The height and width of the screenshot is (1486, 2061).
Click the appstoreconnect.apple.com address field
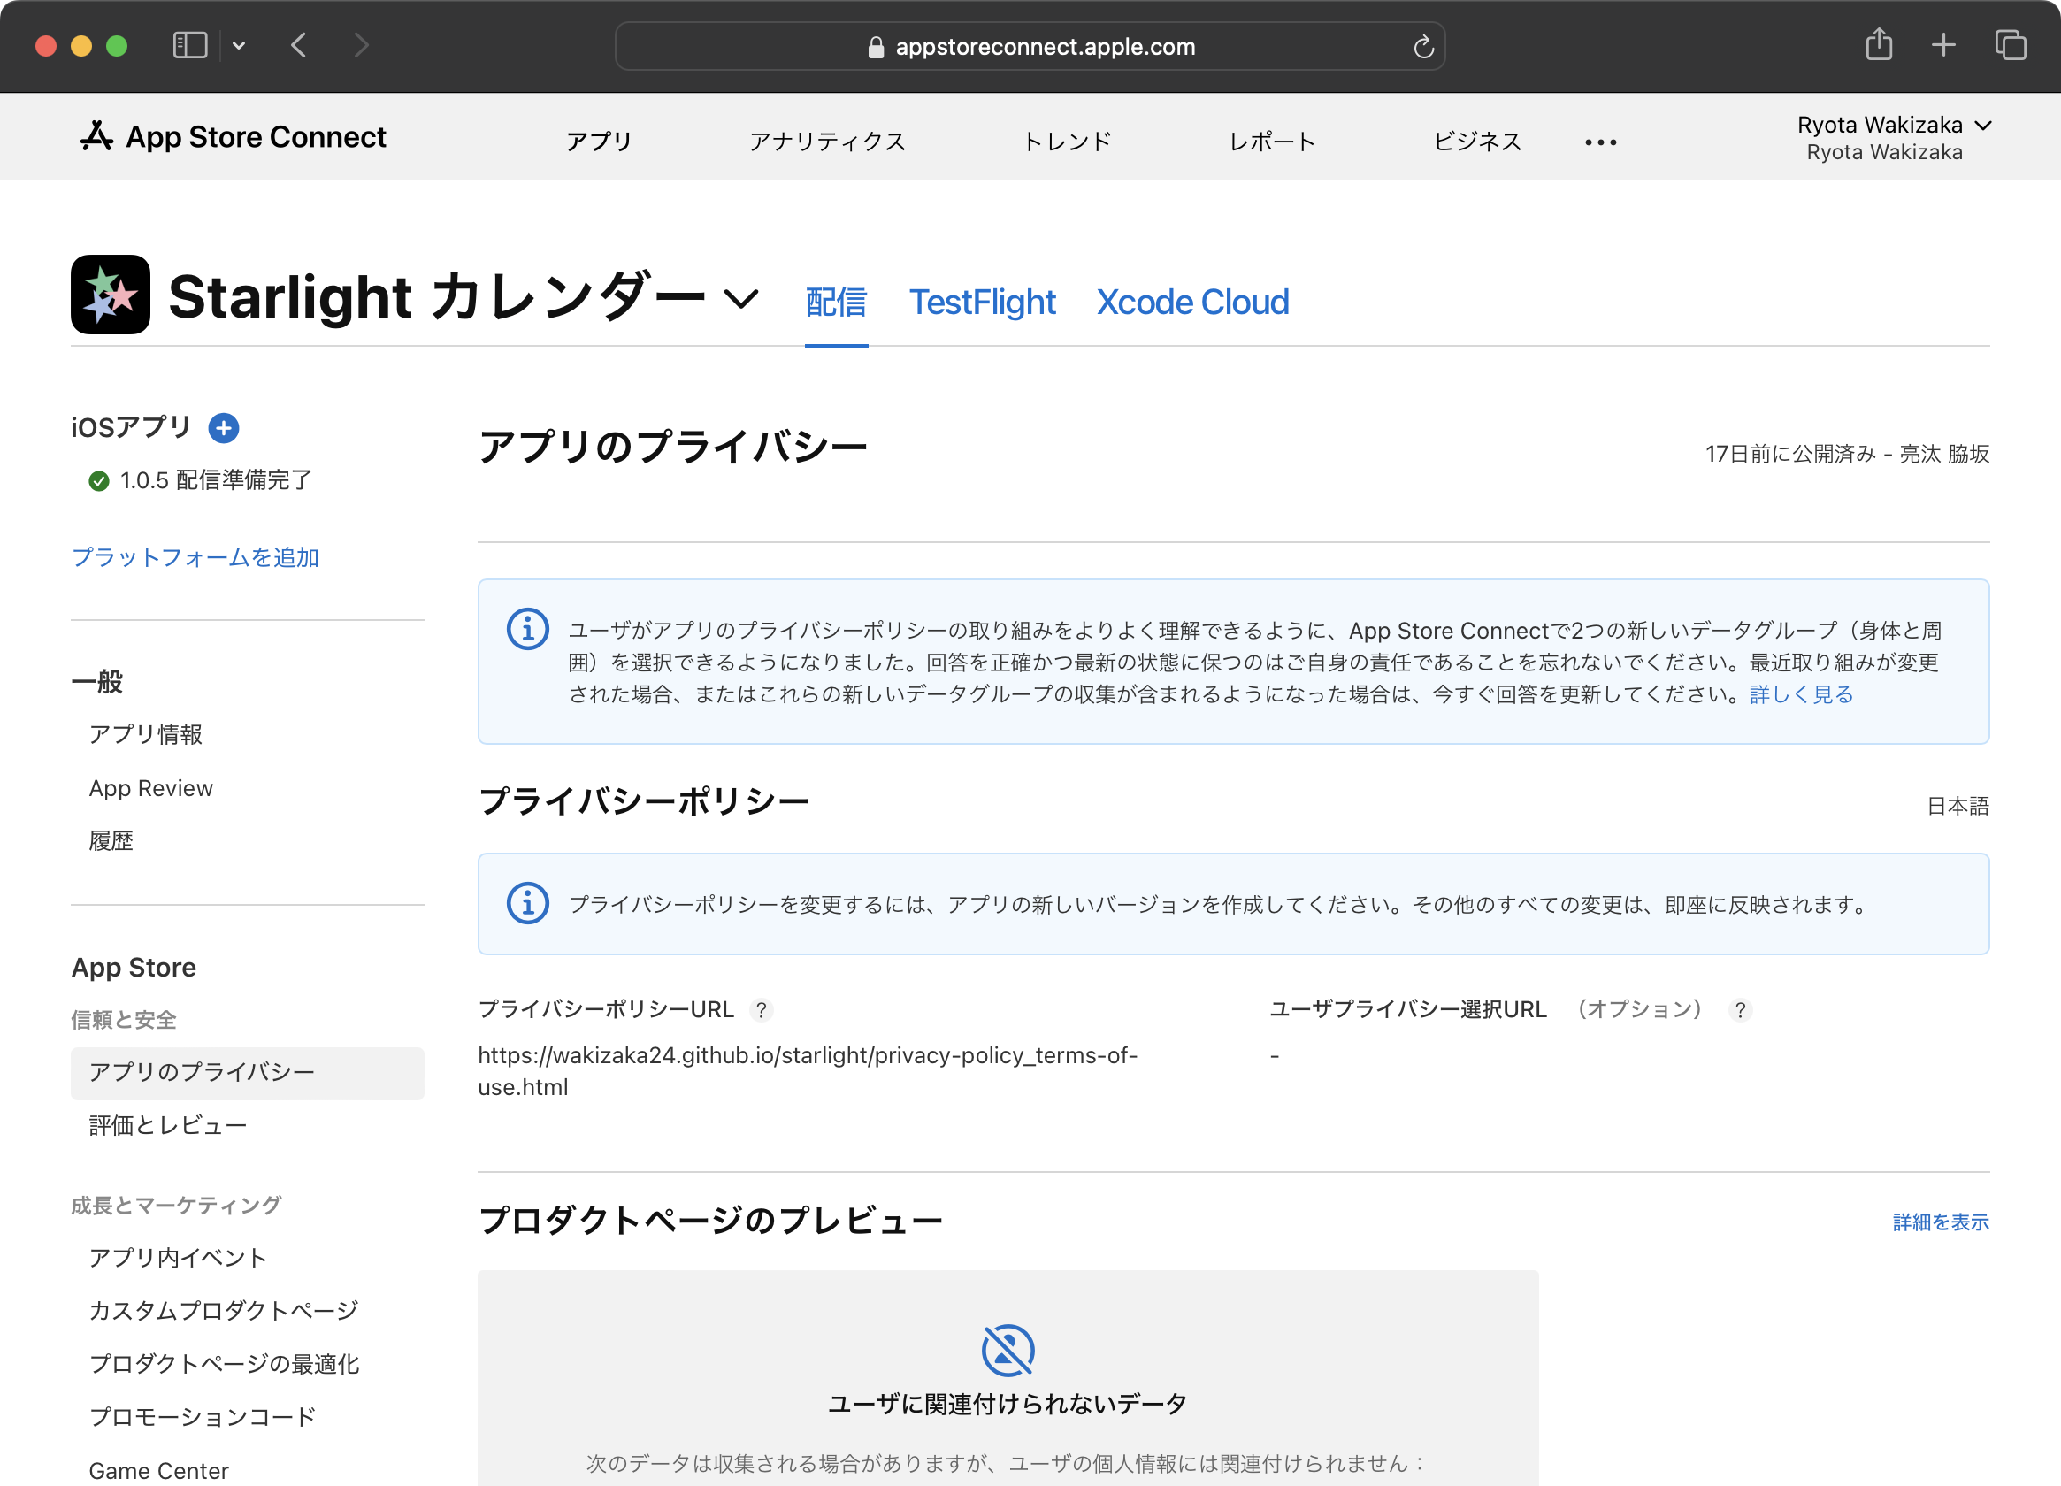coord(1043,46)
